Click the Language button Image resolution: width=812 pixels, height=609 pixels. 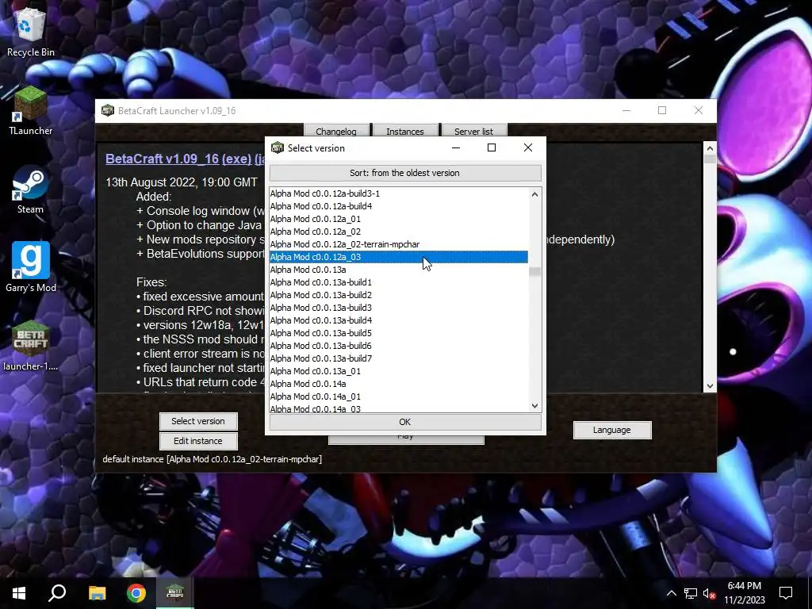point(612,430)
